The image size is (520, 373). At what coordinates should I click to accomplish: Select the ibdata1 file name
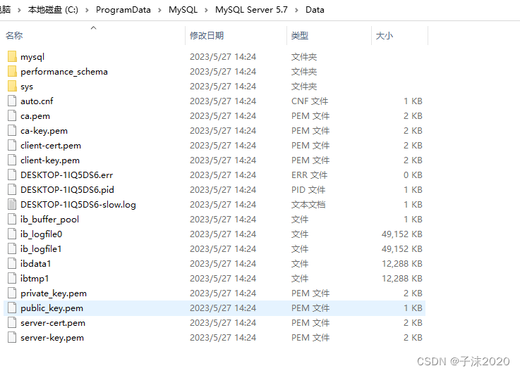(36, 263)
